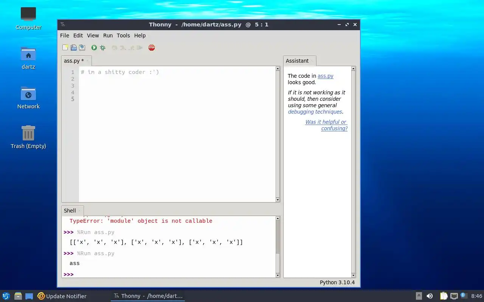Click the [['x', 'x', 'x'] list output in Shell
The image size is (484, 302).
[x=156, y=242]
